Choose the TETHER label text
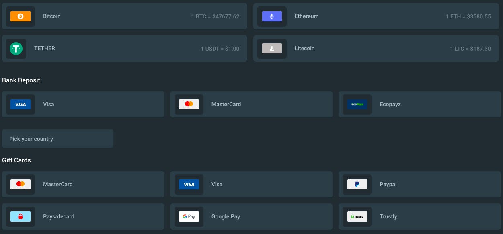Viewport: 503px width, 234px height. point(45,49)
